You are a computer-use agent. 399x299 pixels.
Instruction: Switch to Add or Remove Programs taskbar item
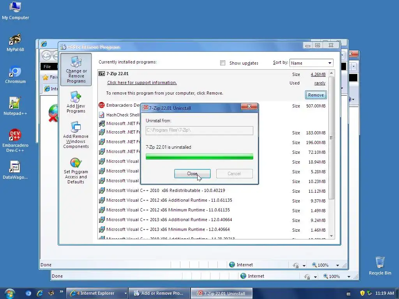159,293
